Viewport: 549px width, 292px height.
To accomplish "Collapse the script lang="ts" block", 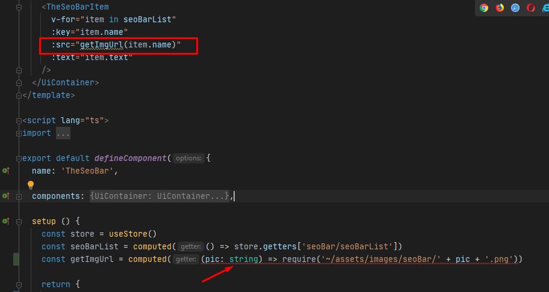I will (x=19, y=121).
